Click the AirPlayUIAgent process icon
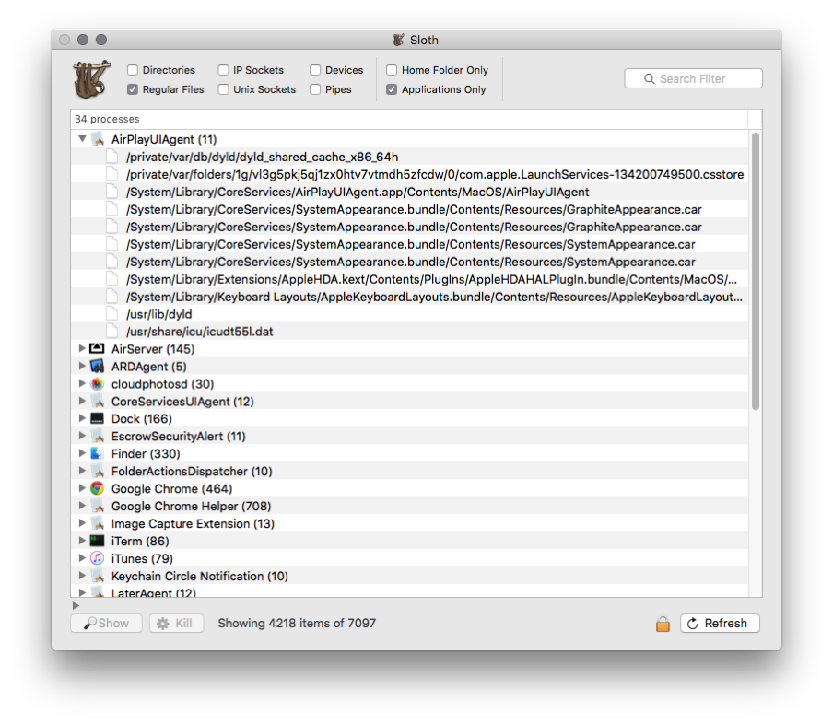The image size is (833, 724). [98, 139]
